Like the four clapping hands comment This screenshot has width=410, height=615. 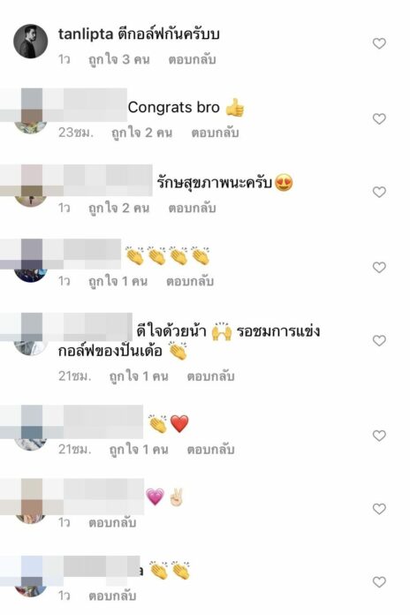pos(379,267)
